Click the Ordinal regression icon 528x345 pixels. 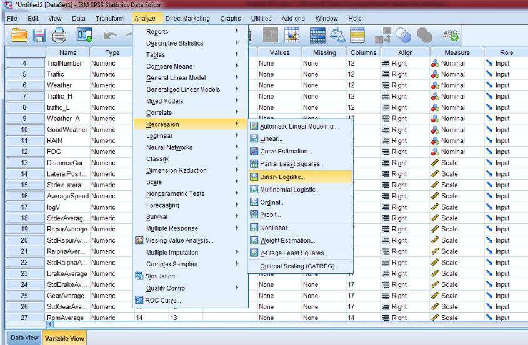(254, 202)
